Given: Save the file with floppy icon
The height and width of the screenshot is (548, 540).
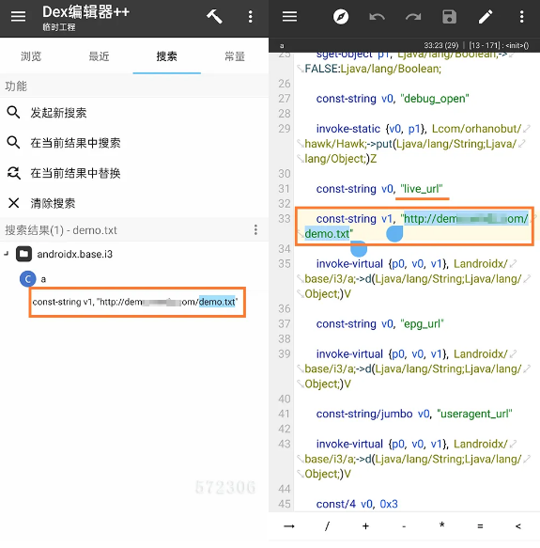Looking at the screenshot, I should tap(449, 16).
